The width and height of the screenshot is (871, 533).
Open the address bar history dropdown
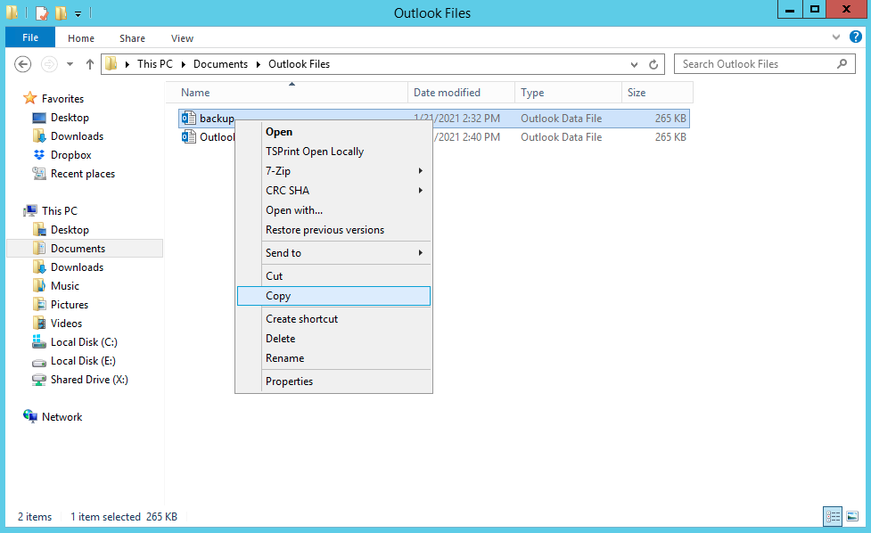[x=634, y=64]
